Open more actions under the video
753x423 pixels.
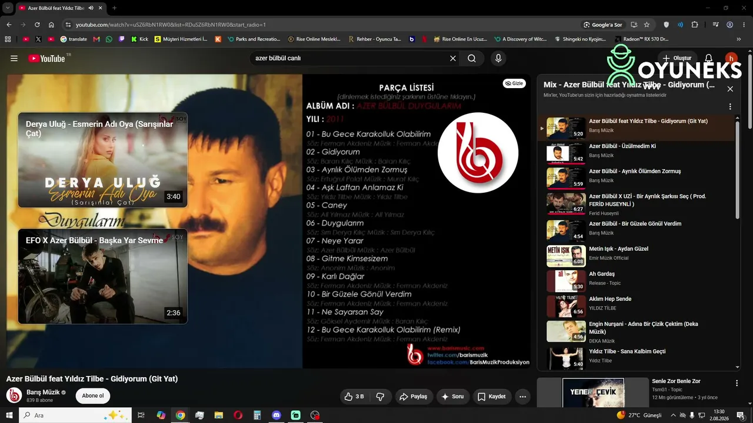(x=522, y=397)
